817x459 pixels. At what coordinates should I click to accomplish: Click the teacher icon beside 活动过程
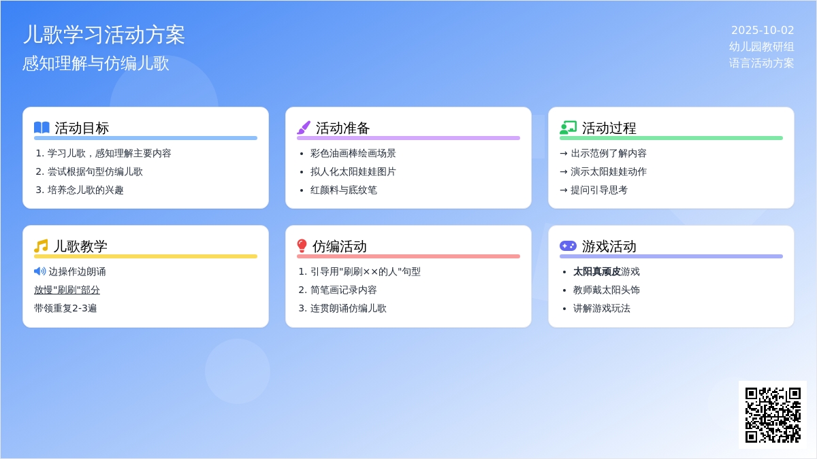coord(568,128)
